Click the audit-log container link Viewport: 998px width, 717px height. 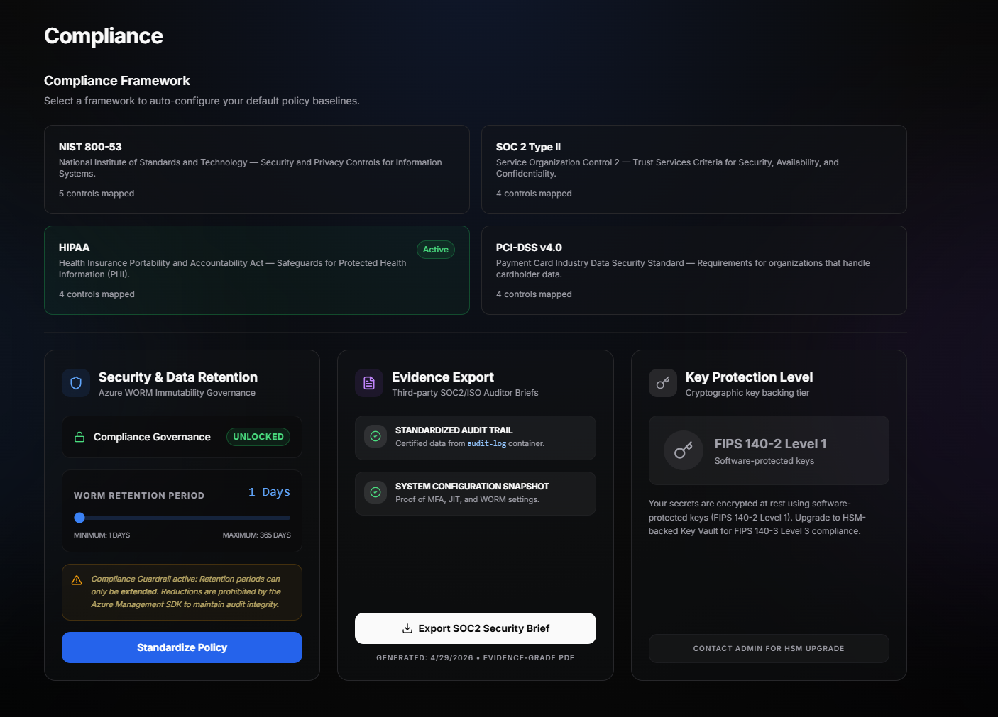click(487, 444)
